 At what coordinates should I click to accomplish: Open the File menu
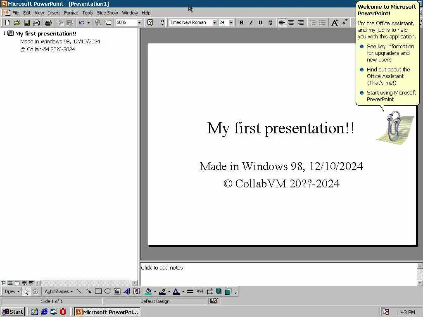pyautogui.click(x=16, y=13)
